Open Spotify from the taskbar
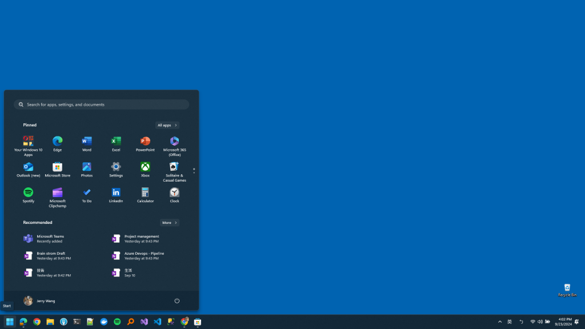The image size is (585, 329). pyautogui.click(x=117, y=322)
